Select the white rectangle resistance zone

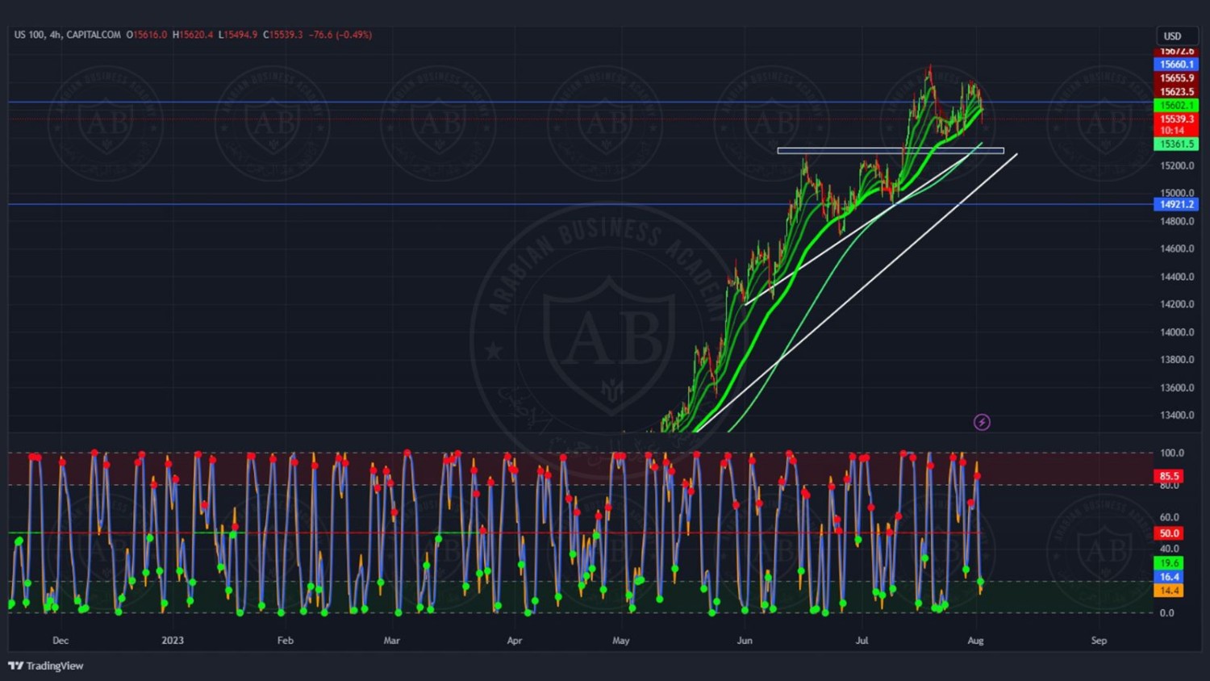[x=890, y=151]
